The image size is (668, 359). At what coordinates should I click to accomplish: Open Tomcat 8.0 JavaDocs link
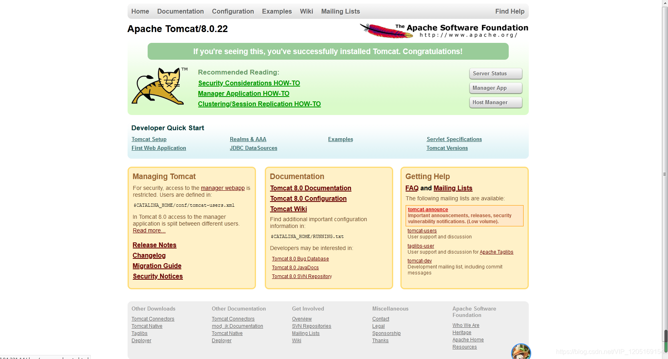click(295, 268)
